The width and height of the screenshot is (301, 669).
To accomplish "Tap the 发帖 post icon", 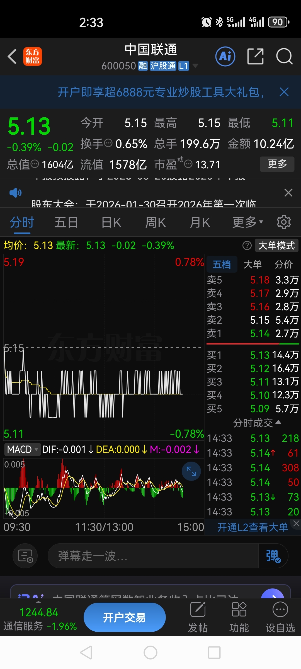I will tap(198, 617).
